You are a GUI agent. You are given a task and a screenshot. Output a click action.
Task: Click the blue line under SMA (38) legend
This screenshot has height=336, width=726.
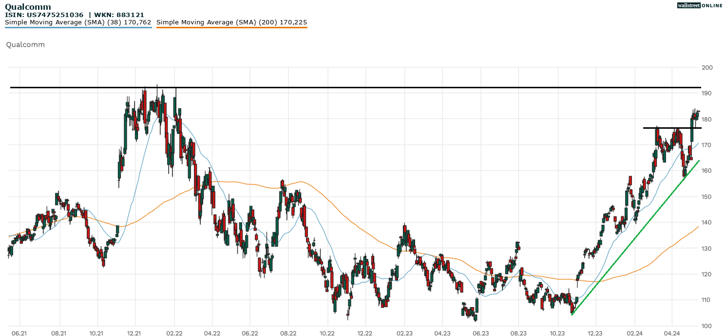(x=78, y=27)
